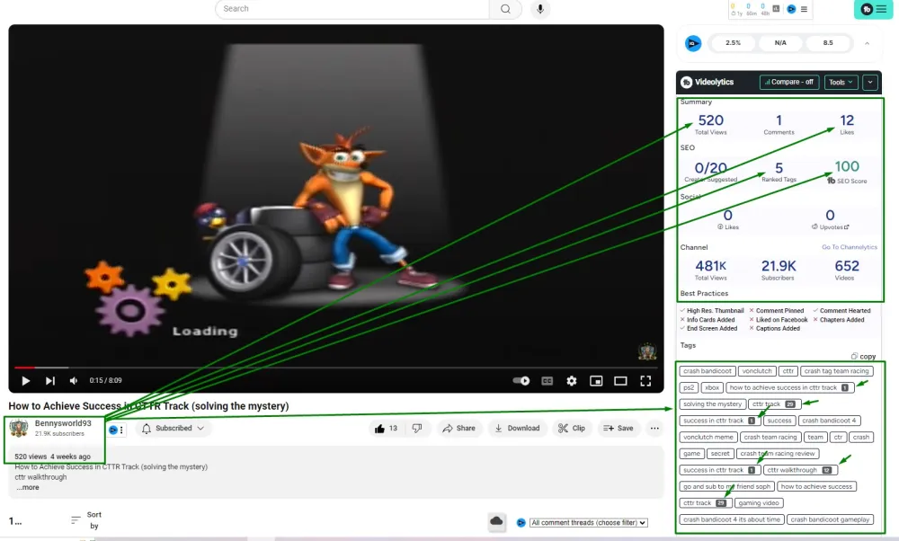899x541 pixels.
Task: Click the cloud icon near comments
Action: [x=496, y=521]
